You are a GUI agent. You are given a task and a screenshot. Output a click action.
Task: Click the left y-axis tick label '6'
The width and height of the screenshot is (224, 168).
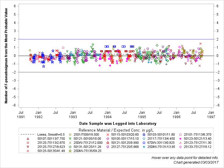point(15,6)
